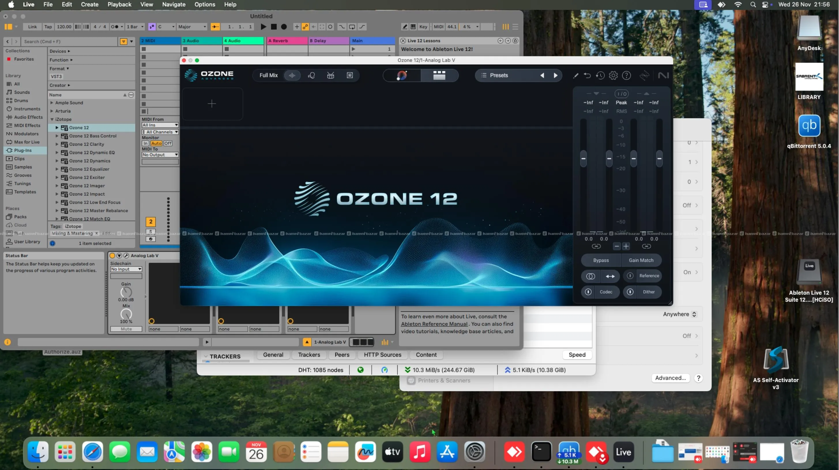Open Ozone history clock icon
The width and height of the screenshot is (839, 470).
[x=600, y=75]
